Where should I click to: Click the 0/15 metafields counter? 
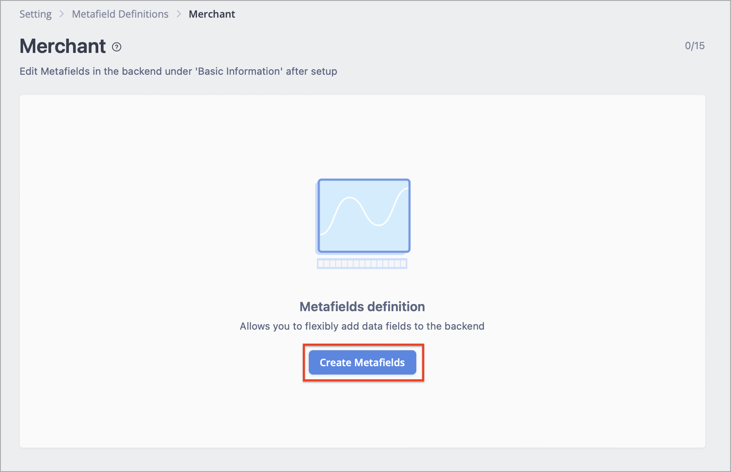[694, 46]
